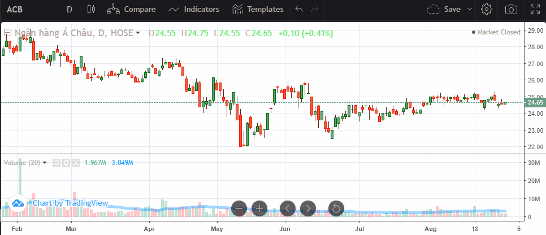Open chart settings gear
Screen dimensions: 546x235
[486, 9]
